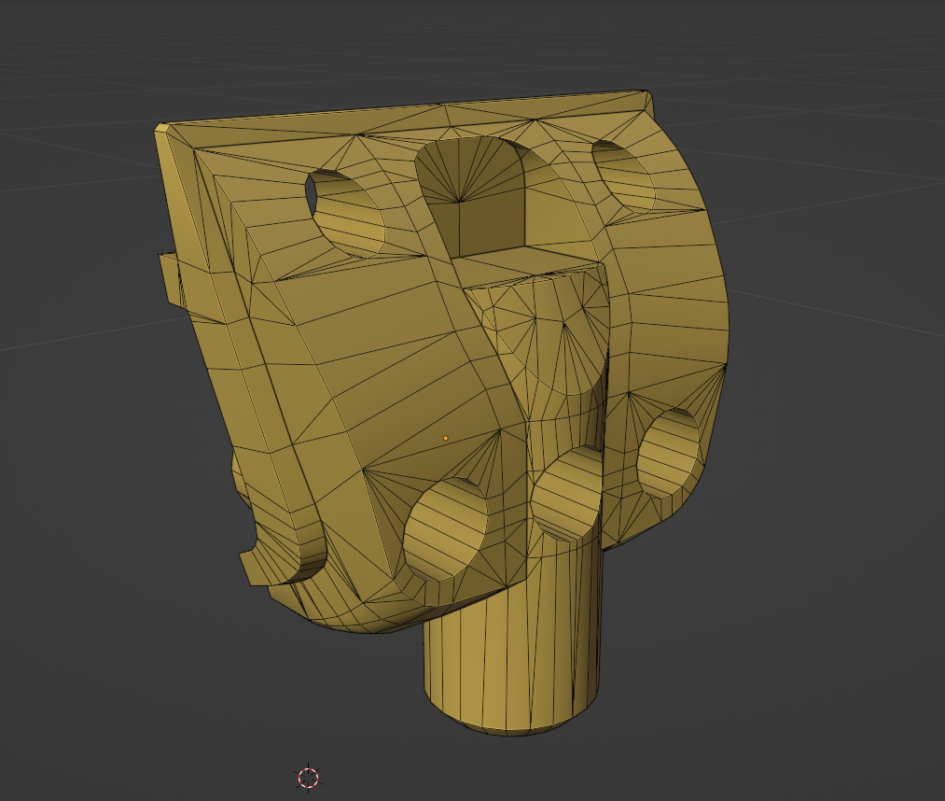Click inside the lower-right circular hole
Viewport: 945px width, 801px height.
click(670, 455)
